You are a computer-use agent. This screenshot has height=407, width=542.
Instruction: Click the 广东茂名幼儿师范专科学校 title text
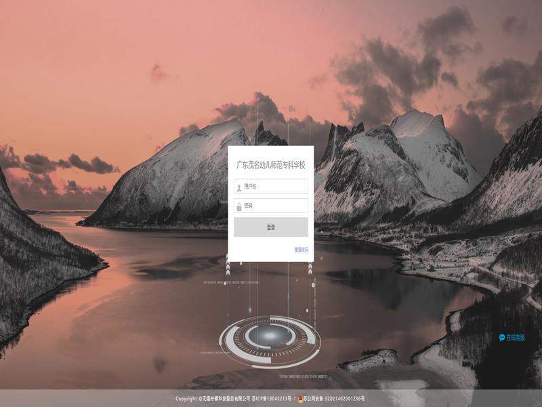tap(270, 165)
